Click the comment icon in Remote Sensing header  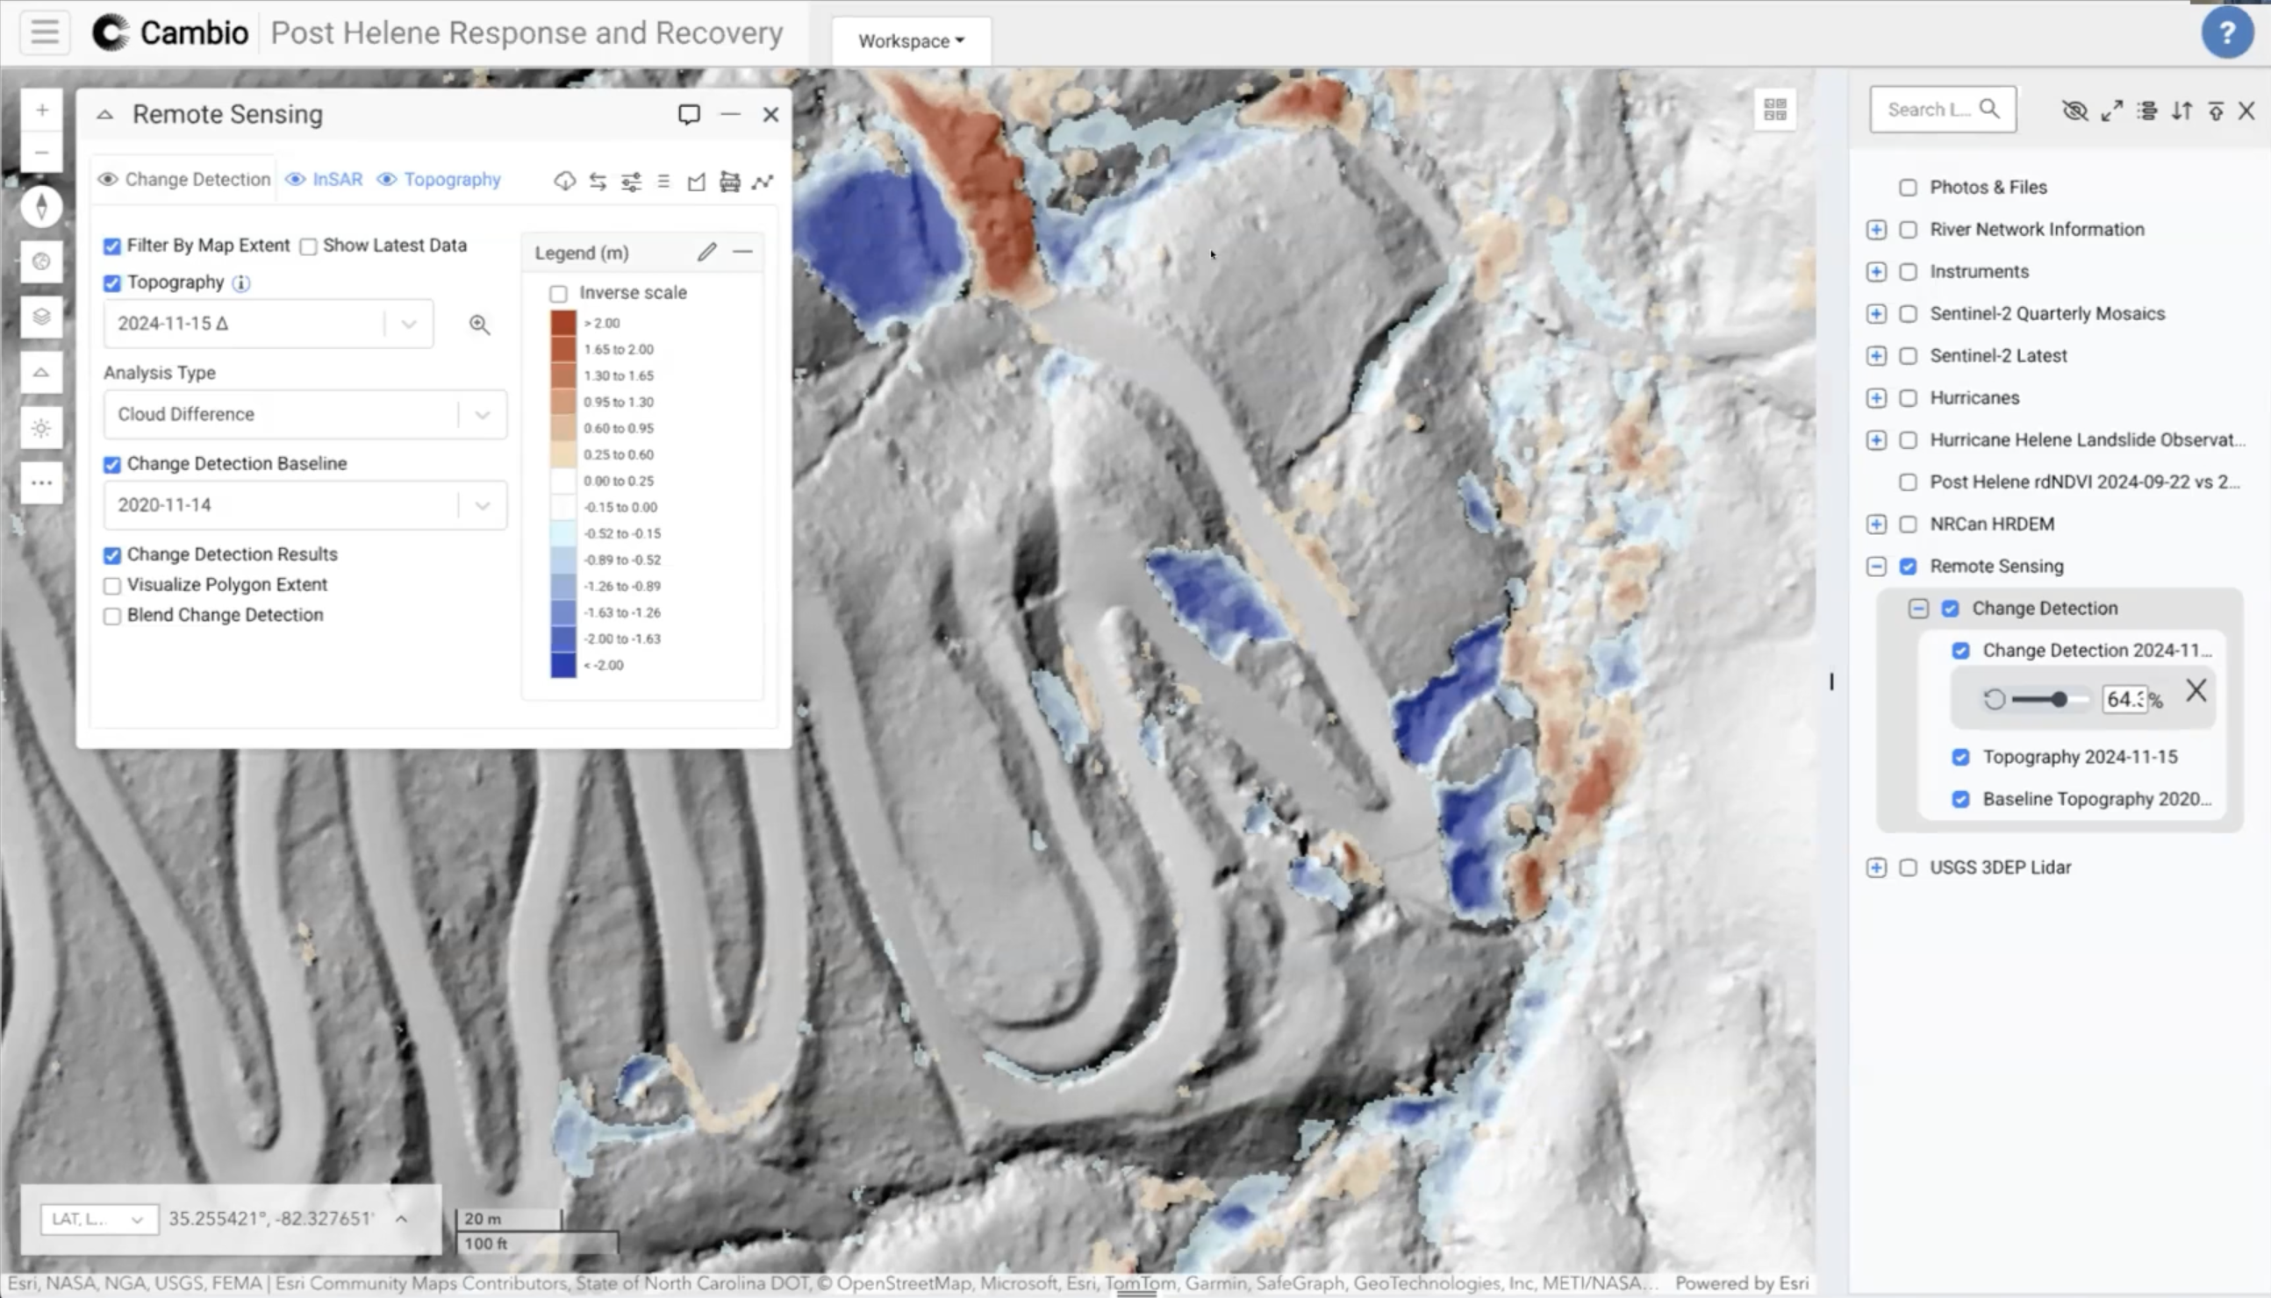[689, 114]
